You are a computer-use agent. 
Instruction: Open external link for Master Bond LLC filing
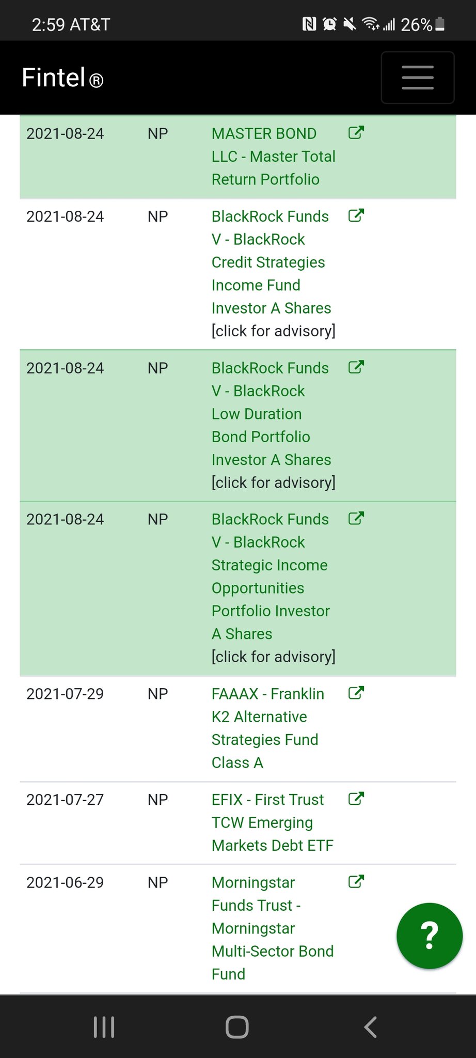pyautogui.click(x=356, y=133)
